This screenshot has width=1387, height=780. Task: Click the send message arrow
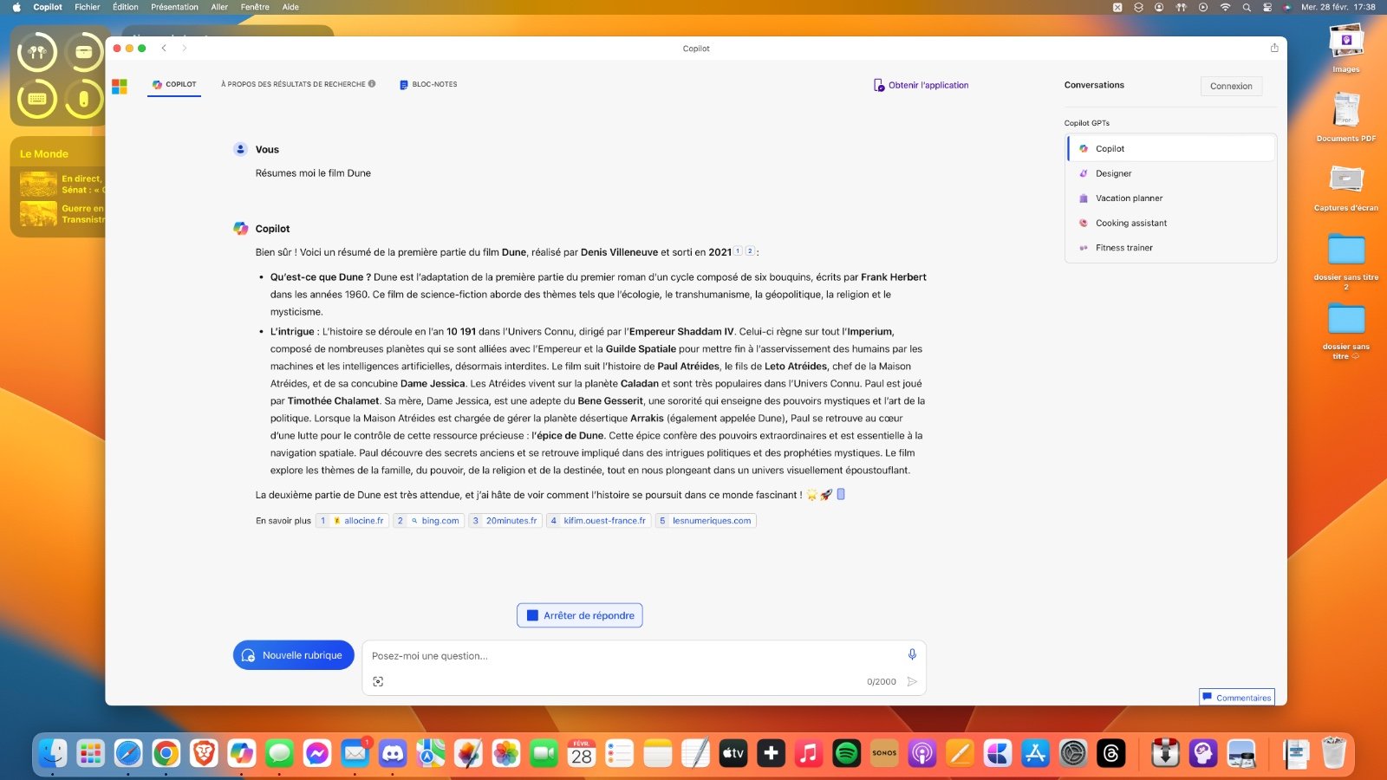(x=912, y=682)
